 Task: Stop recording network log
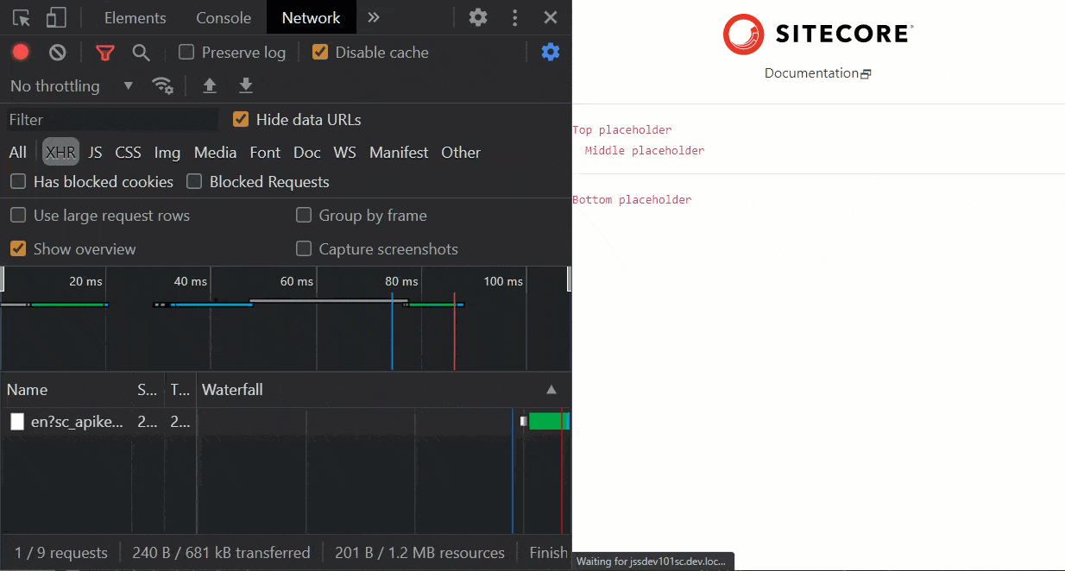(x=21, y=52)
